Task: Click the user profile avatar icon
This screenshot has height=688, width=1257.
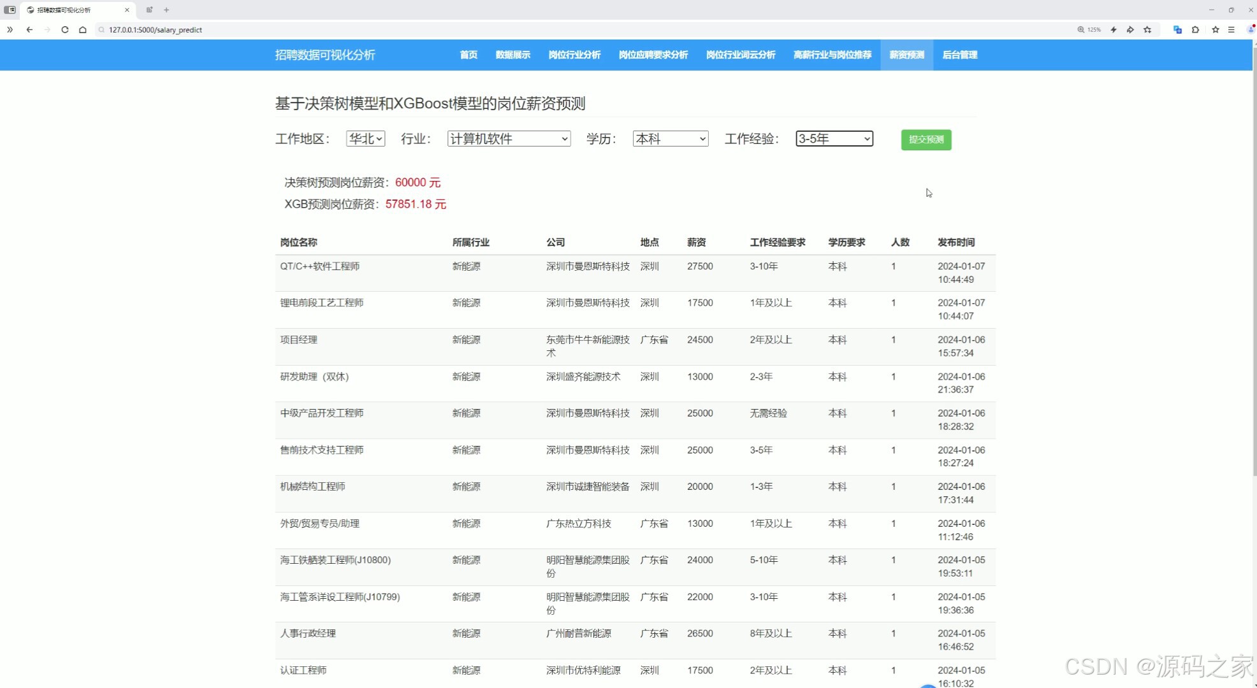Action: (x=1251, y=29)
